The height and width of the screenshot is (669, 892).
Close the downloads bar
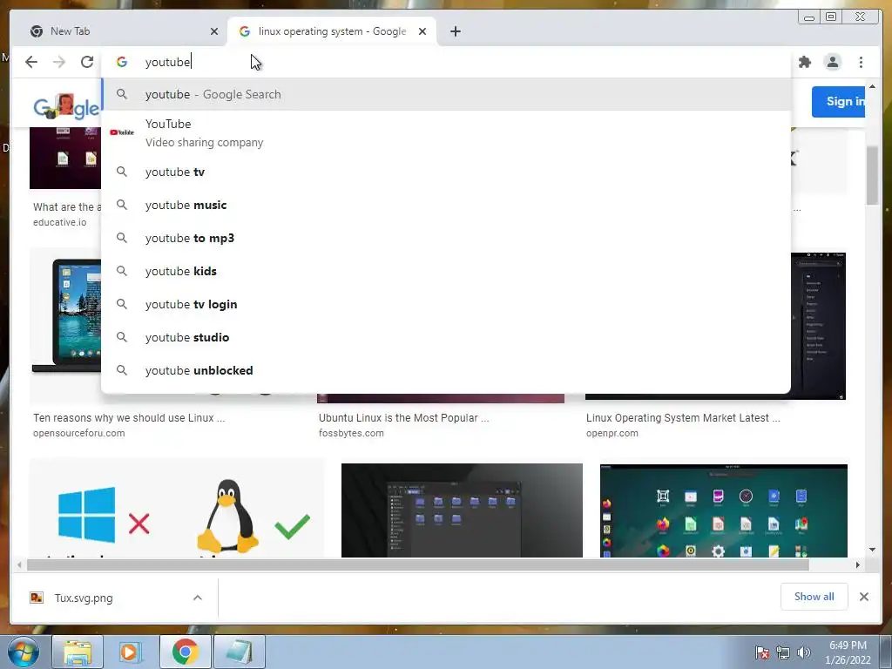pos(863,597)
